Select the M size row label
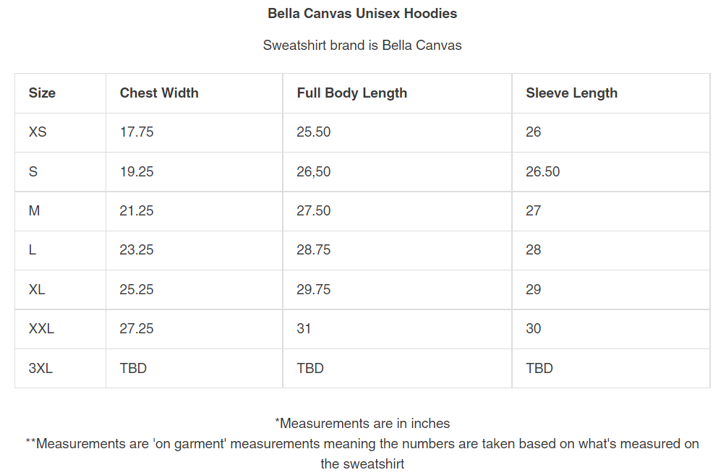 pyautogui.click(x=35, y=210)
